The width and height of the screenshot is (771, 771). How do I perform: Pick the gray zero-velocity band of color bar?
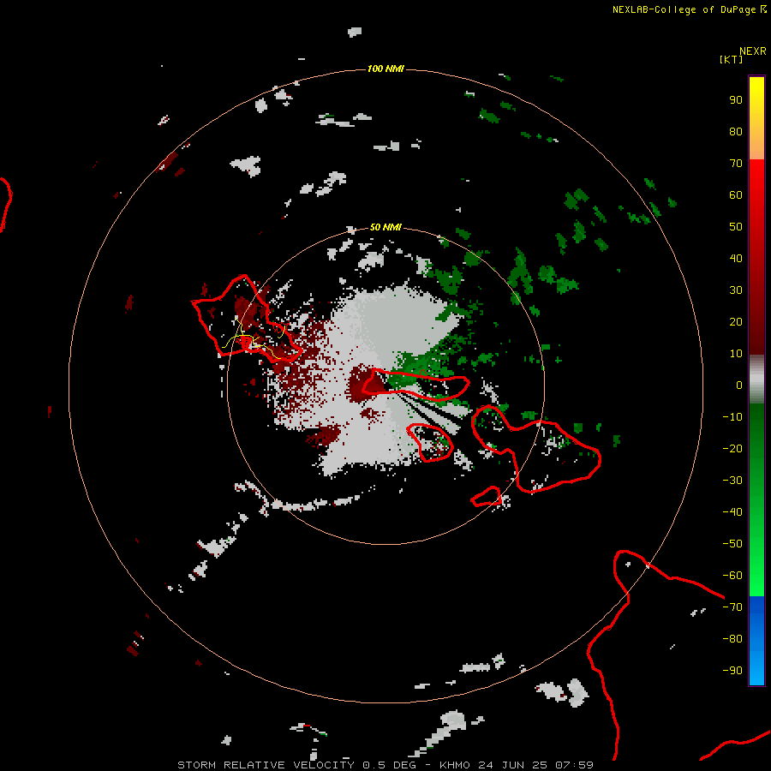756,380
